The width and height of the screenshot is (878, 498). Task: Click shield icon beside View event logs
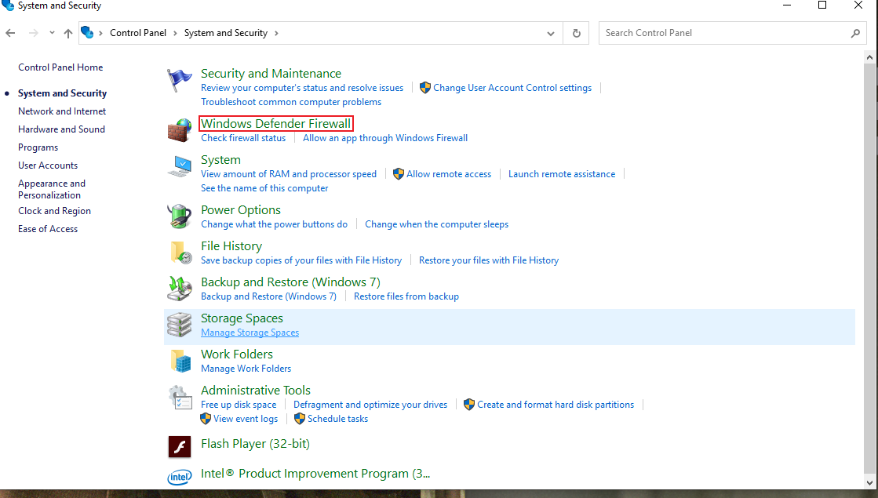[x=206, y=419]
